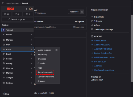This screenshot has height=97, width=133.
Task: Expand the Pinned section
Action: pyautogui.click(x=17, y=35)
